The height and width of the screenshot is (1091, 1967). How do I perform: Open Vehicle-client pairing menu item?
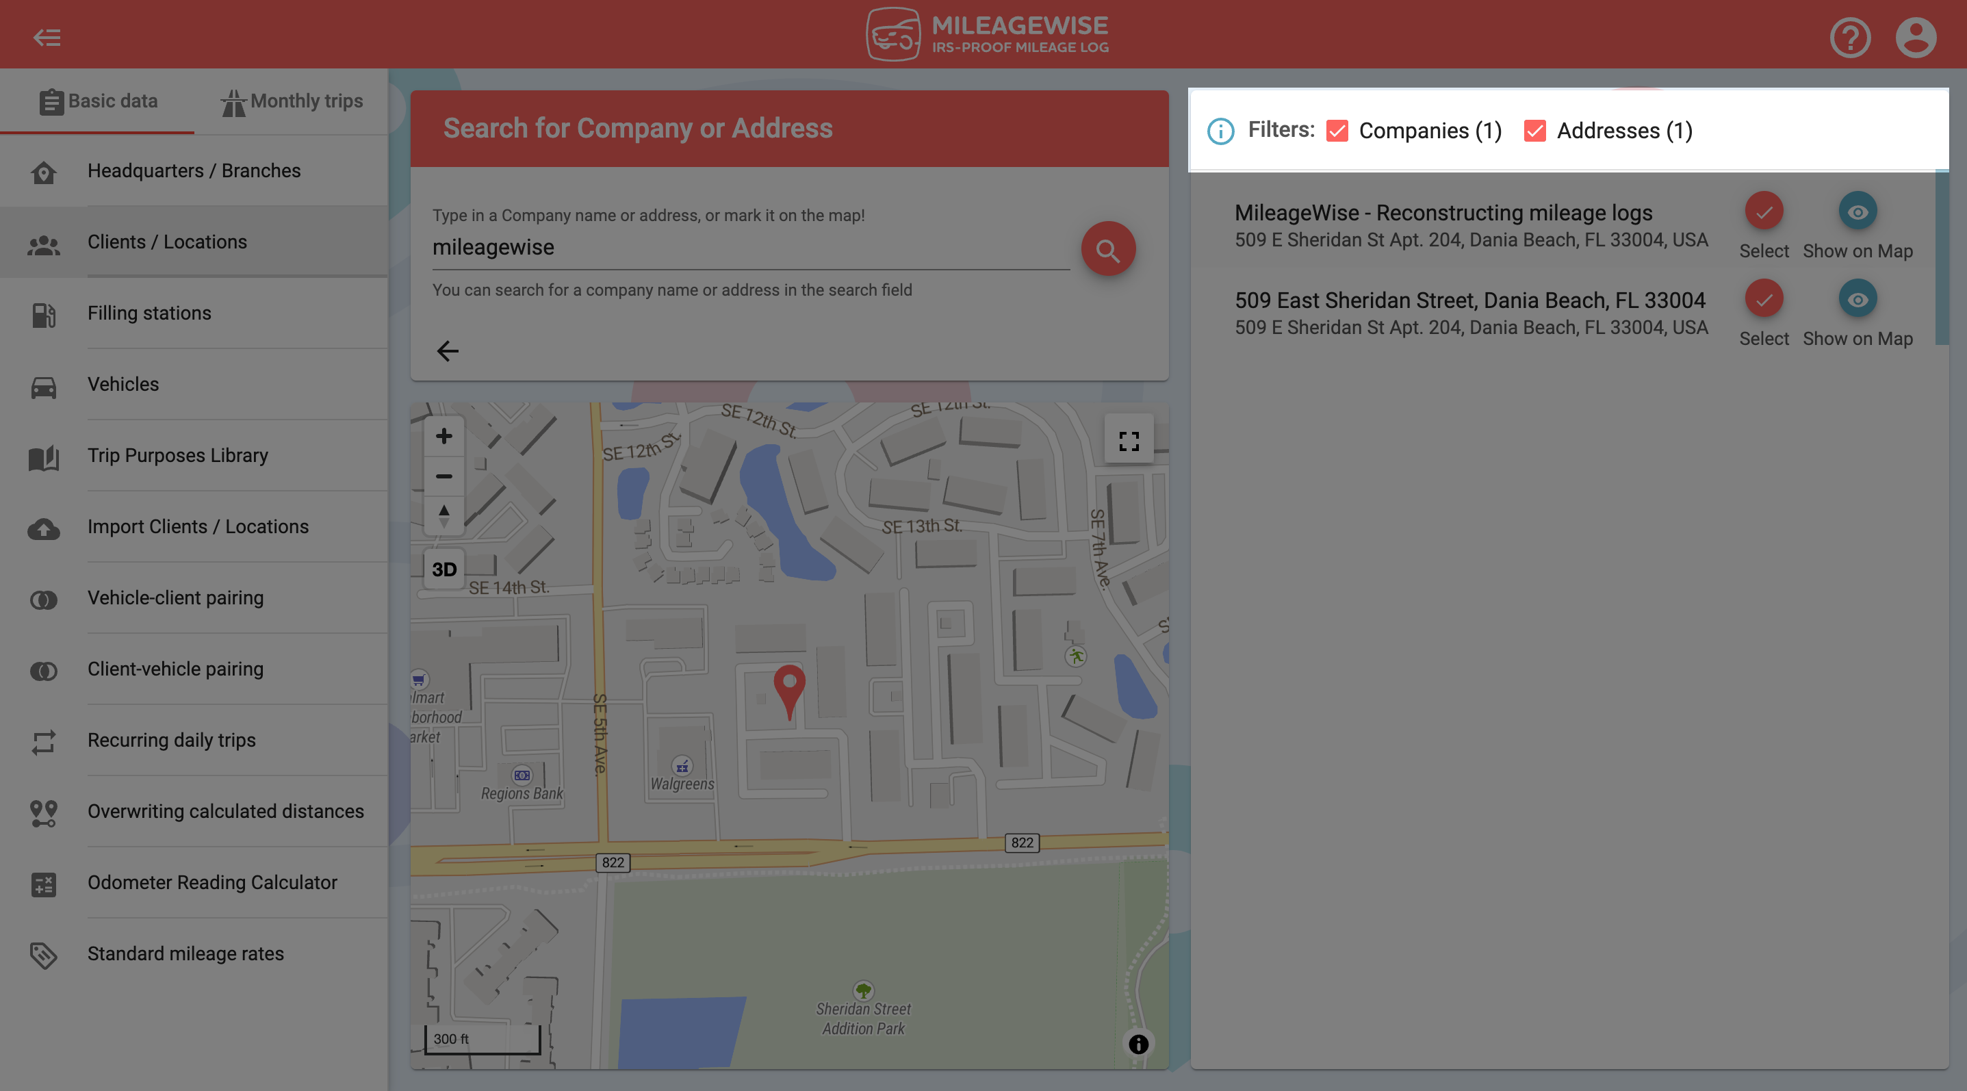(194, 598)
